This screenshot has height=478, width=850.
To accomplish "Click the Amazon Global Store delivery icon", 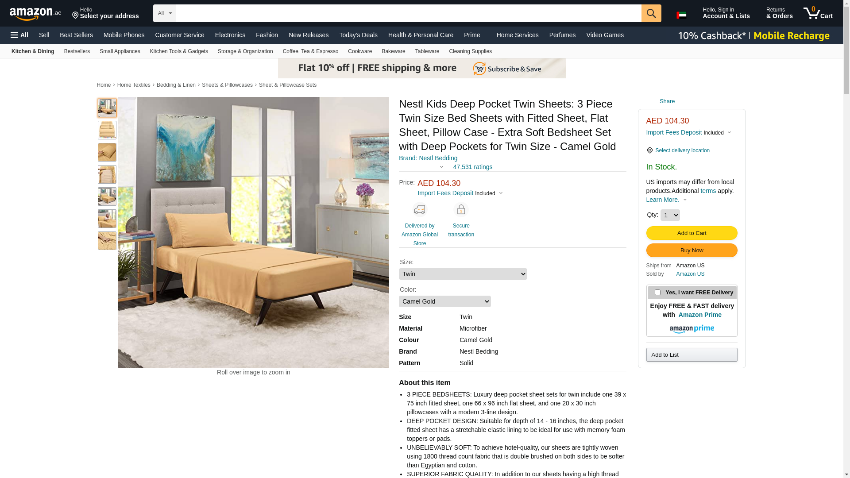I will coord(419,209).
